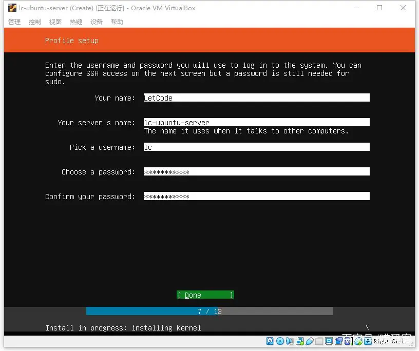The image size is (419, 351).
Task: Click the keyboard capture arrow icon
Action: (368, 341)
